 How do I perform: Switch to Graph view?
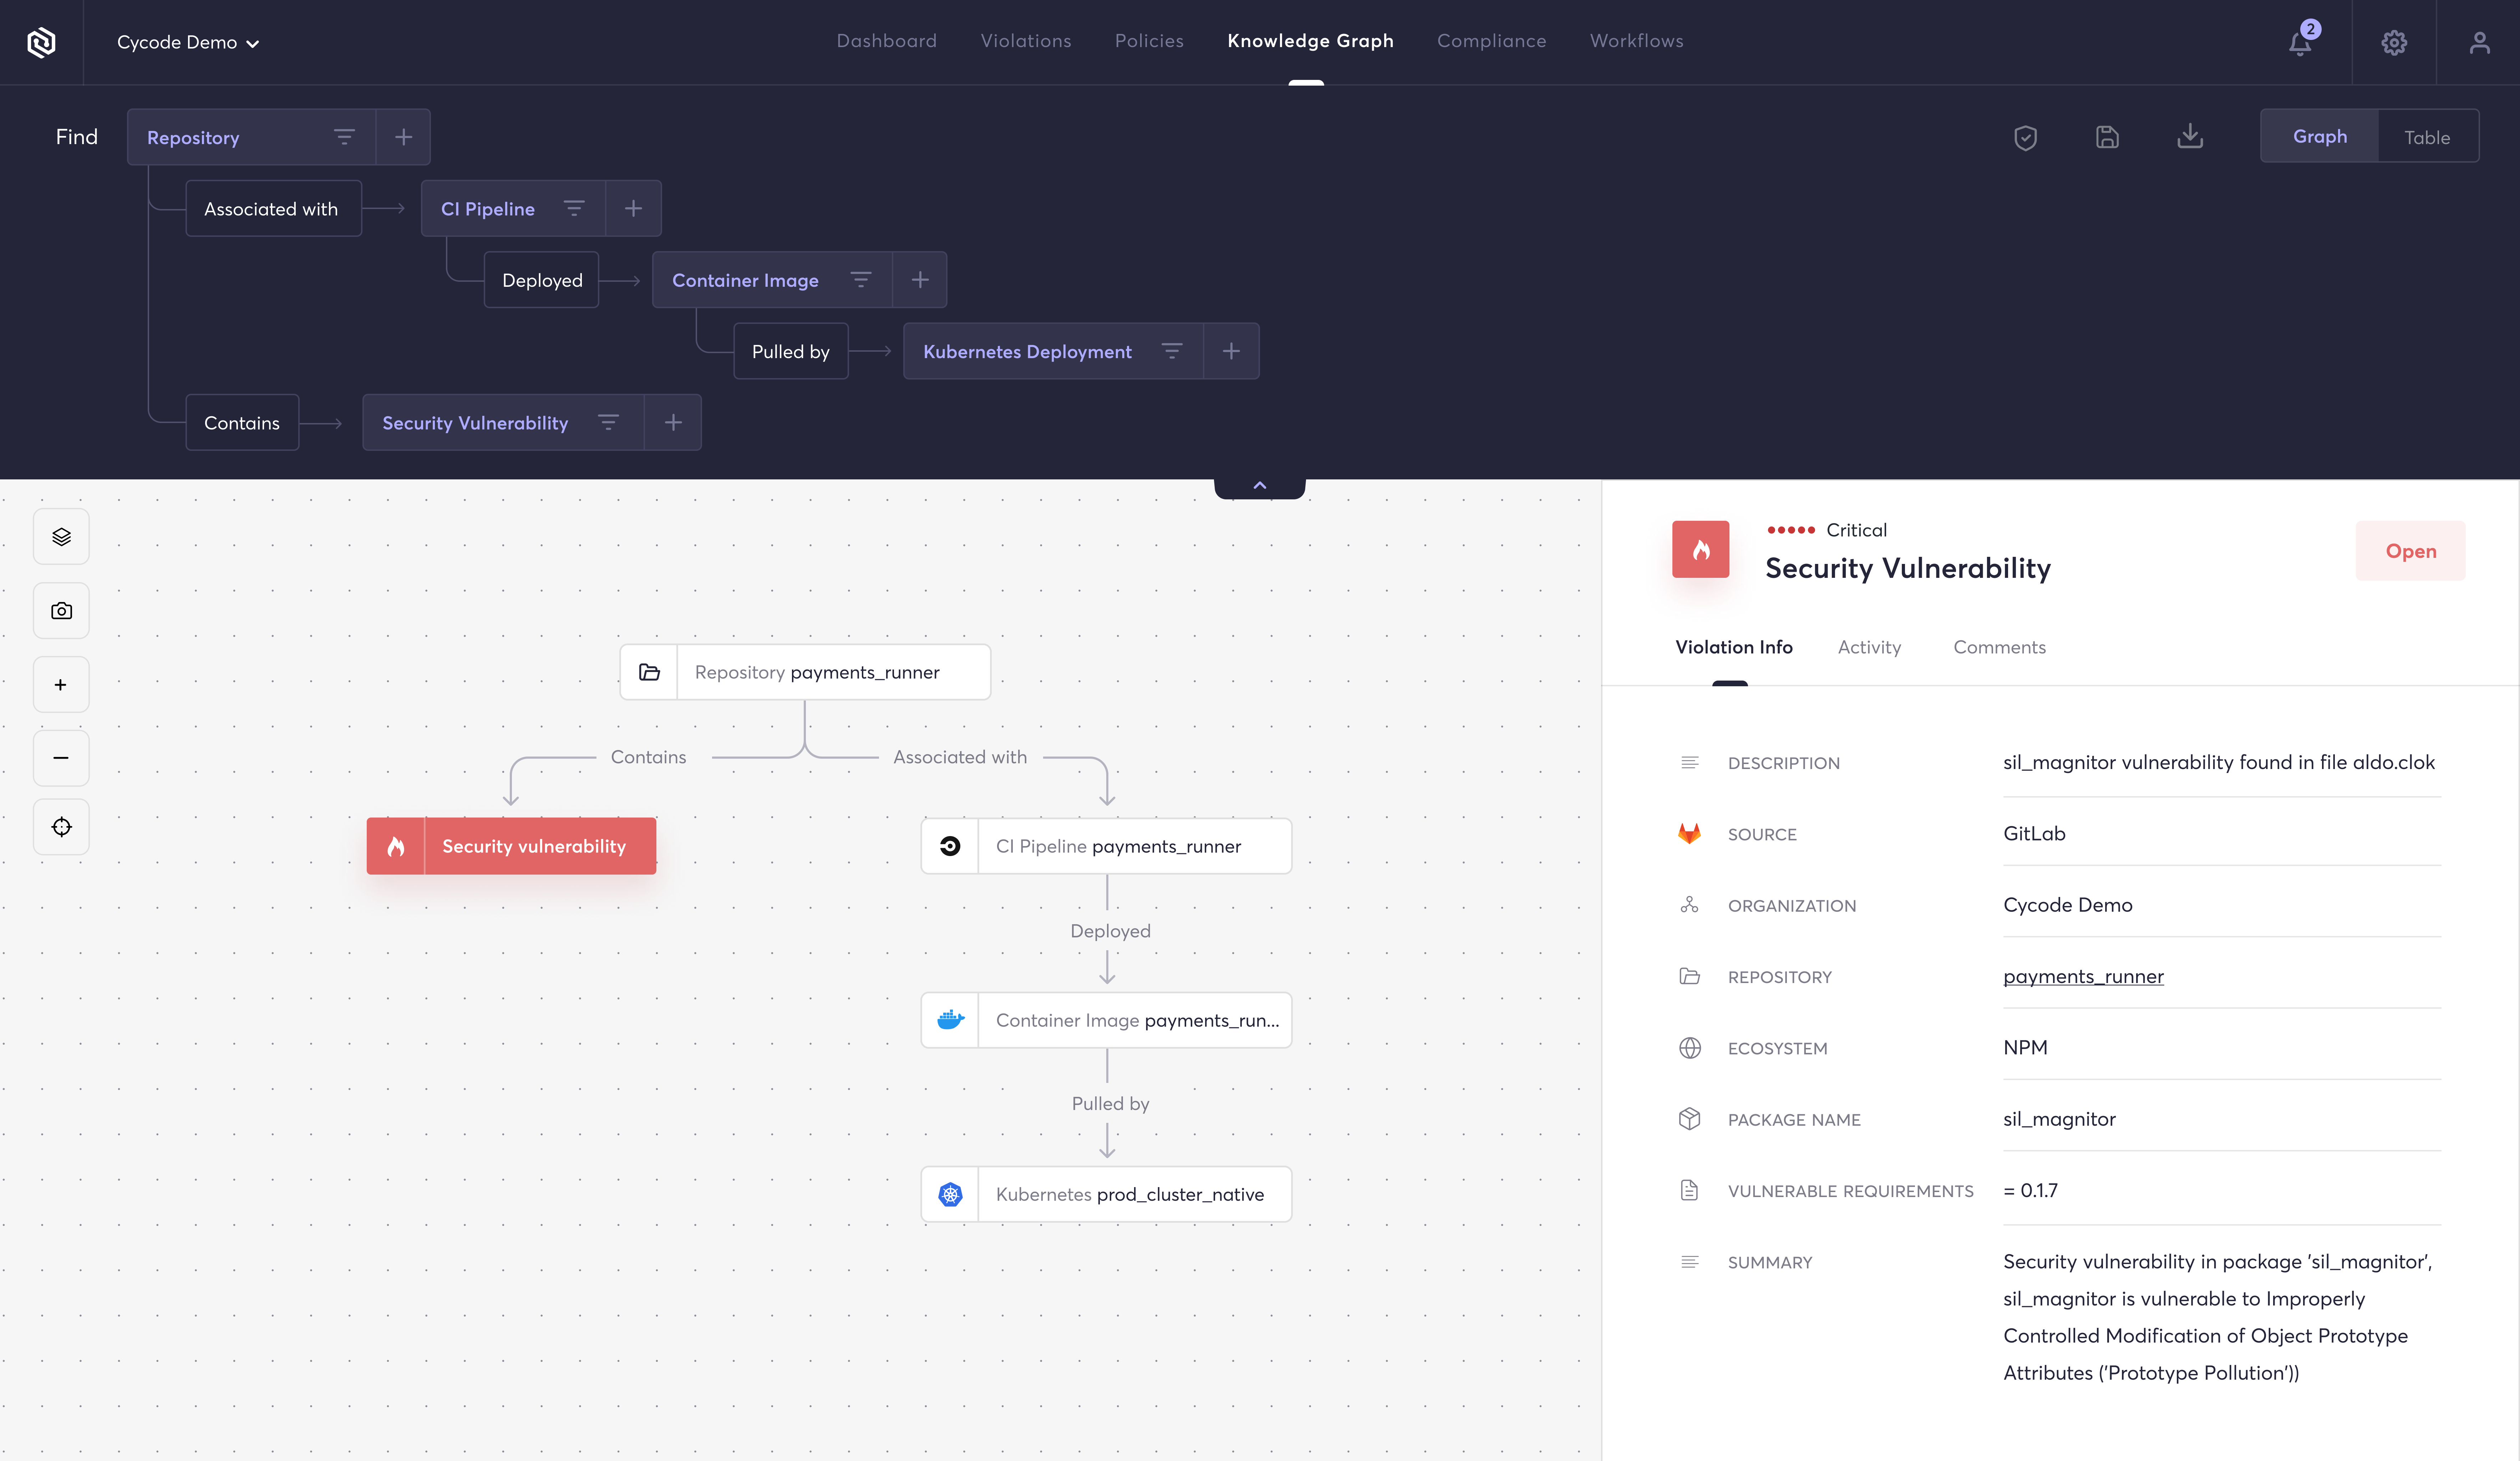point(2319,137)
